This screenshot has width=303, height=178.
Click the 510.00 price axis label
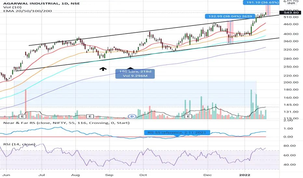291,17
